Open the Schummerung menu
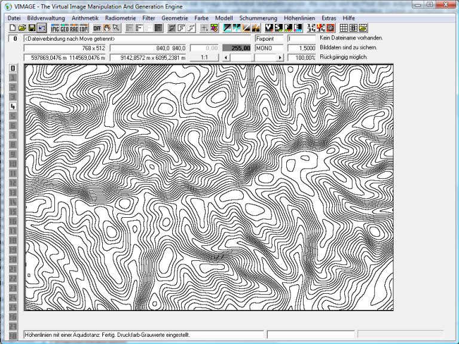Image resolution: width=459 pixels, height=344 pixels. (258, 18)
